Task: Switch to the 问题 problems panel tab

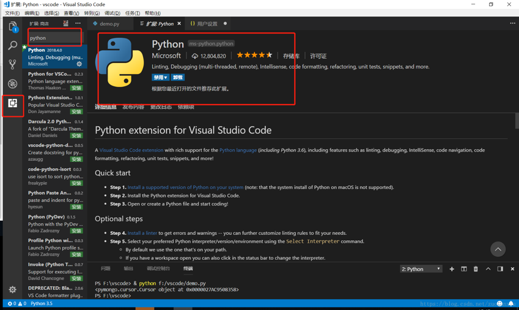Action: [x=106, y=268]
